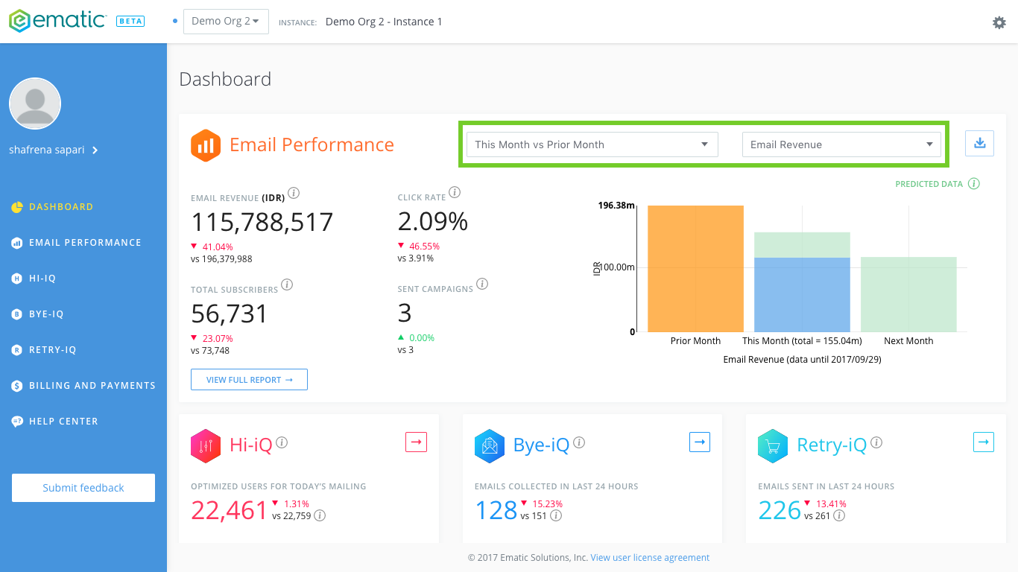
Task: Open the View user license agreement link
Action: coord(650,557)
